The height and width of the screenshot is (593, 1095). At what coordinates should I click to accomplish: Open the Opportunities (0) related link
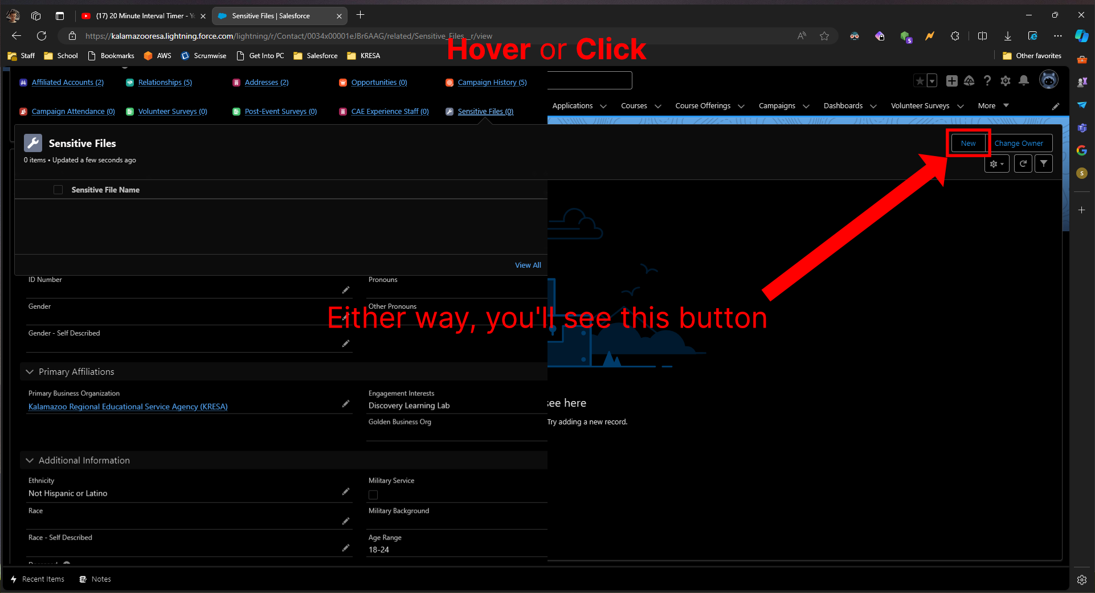click(x=379, y=83)
